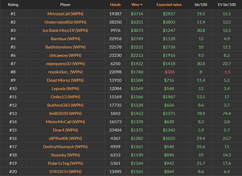Select revolution_ (WPN) player entry

tap(65, 72)
